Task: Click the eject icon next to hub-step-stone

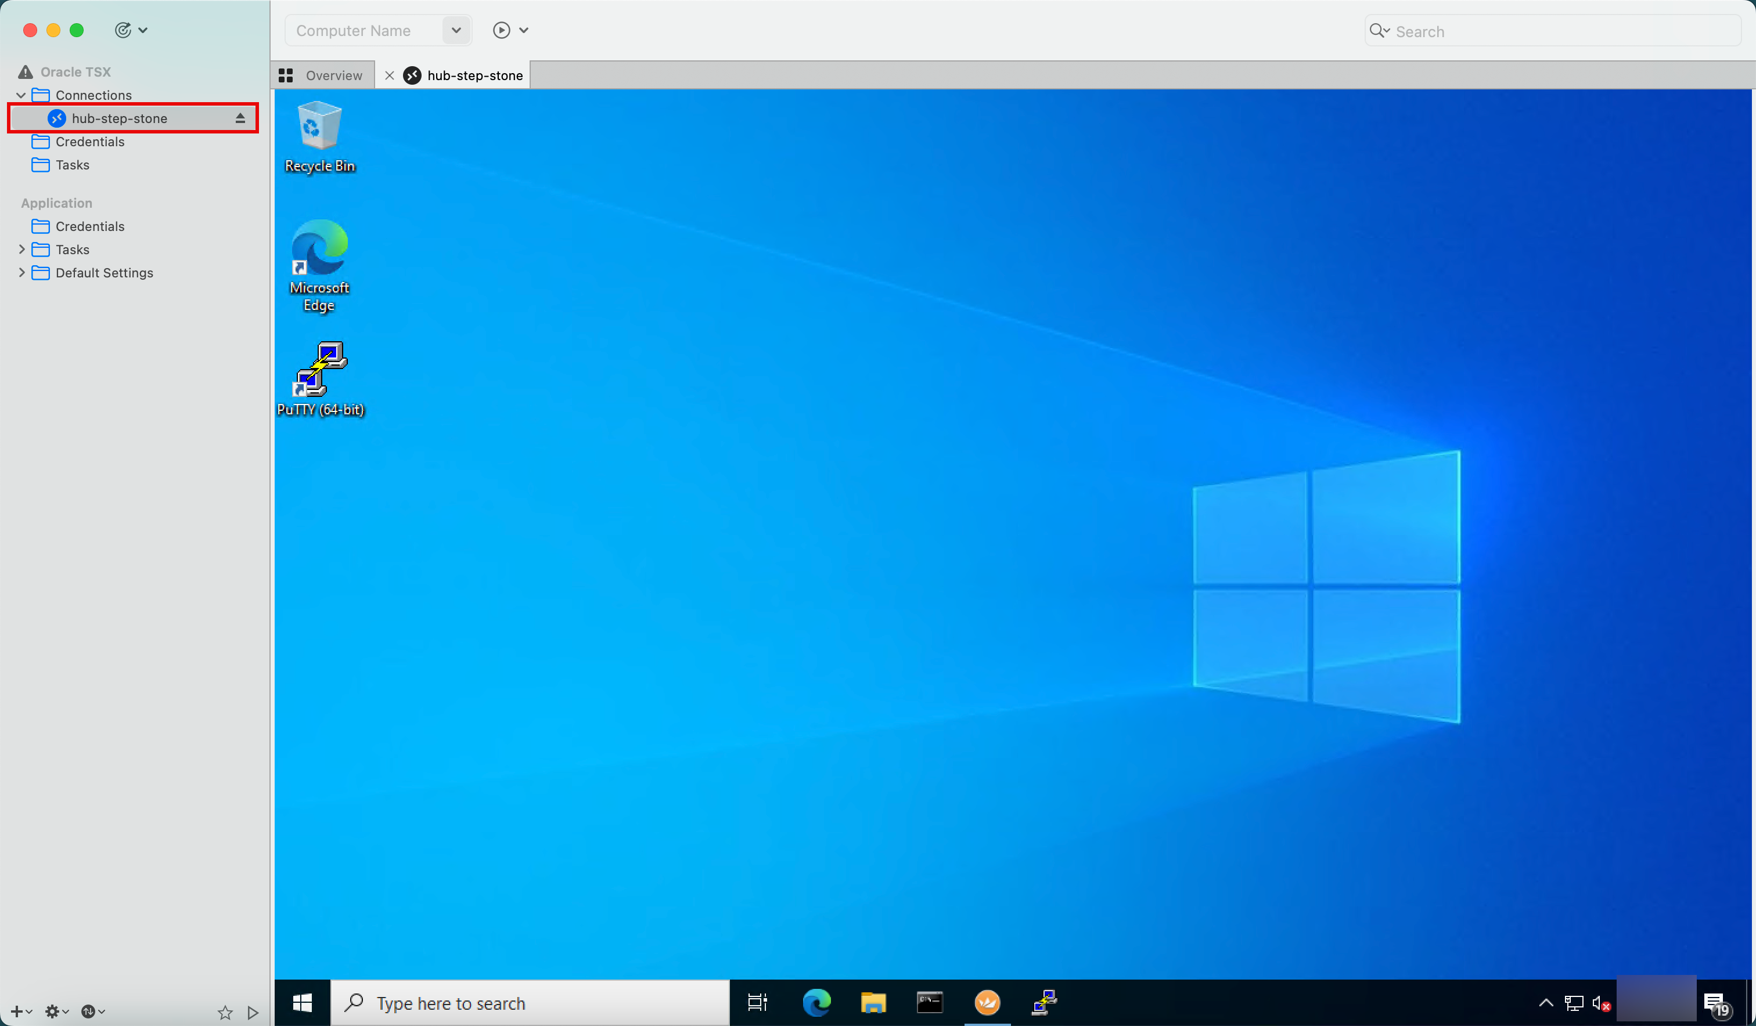Action: [240, 118]
